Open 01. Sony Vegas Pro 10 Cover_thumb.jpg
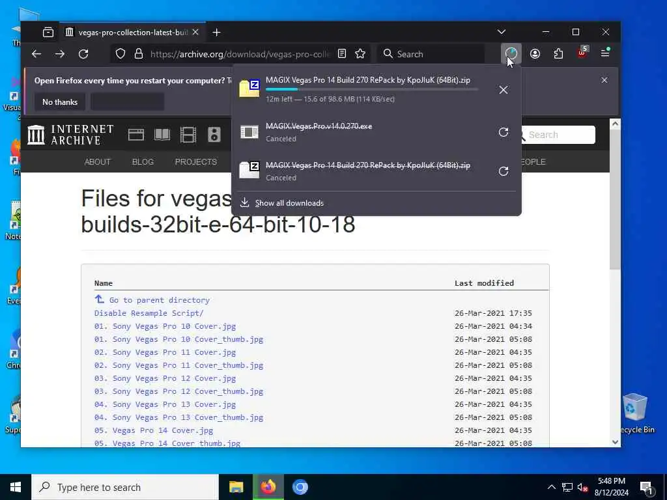Viewport: 667px width, 500px height. pos(178,339)
